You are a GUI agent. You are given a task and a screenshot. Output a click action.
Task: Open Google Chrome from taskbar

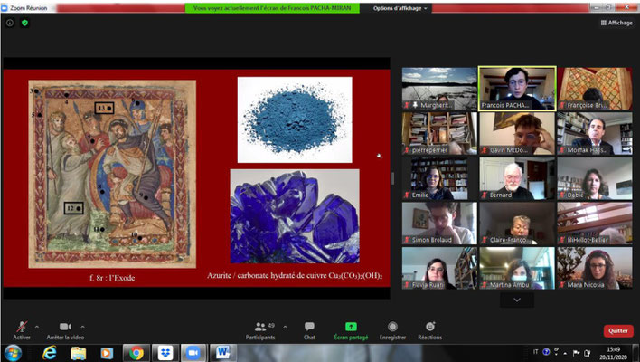click(x=136, y=353)
